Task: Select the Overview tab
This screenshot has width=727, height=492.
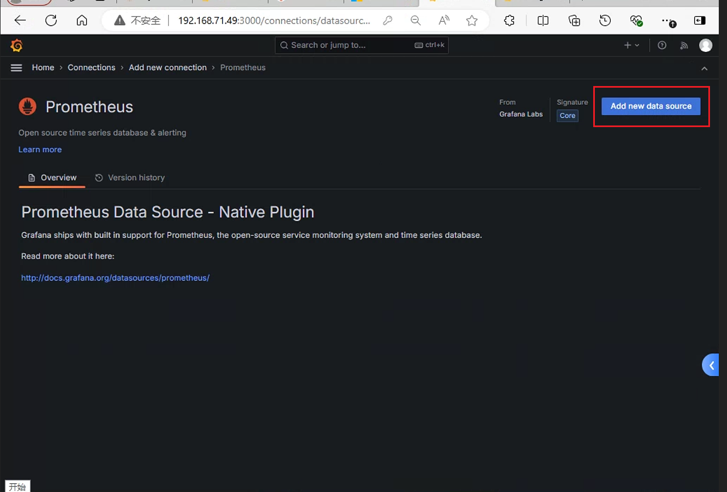Action: point(52,178)
